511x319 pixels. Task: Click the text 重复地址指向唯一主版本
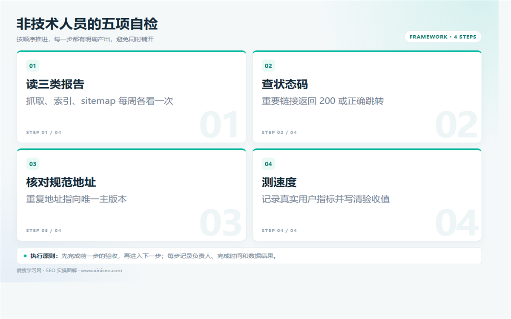(x=77, y=199)
